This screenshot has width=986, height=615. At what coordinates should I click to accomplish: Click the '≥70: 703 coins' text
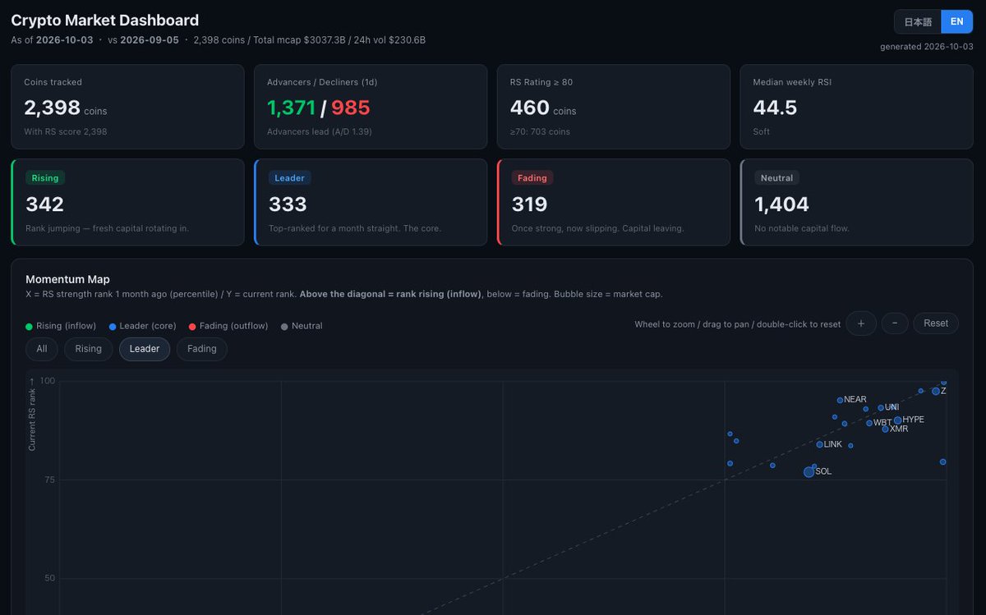coord(540,131)
